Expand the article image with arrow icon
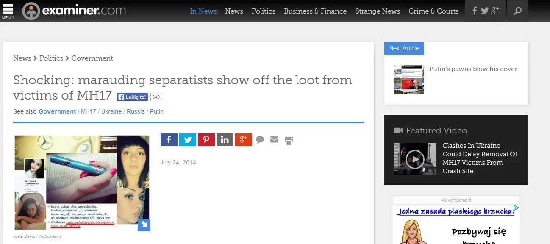 pyautogui.click(x=144, y=225)
